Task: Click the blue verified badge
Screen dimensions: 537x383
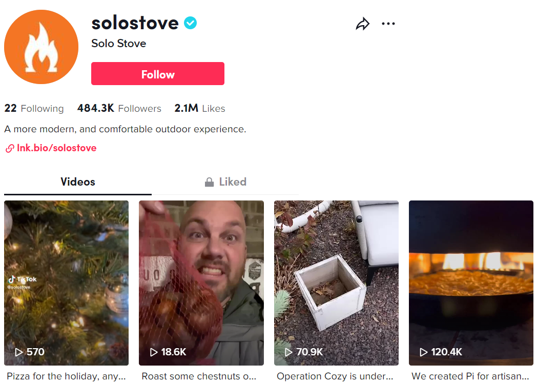Action: 191,23
